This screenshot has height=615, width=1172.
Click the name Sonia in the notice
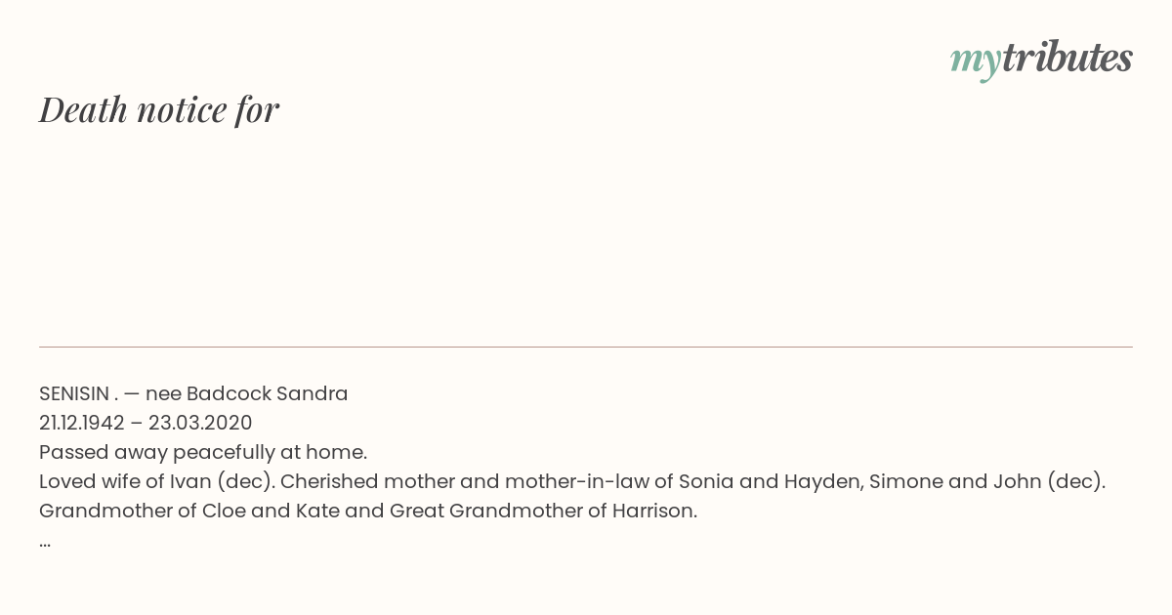click(705, 482)
